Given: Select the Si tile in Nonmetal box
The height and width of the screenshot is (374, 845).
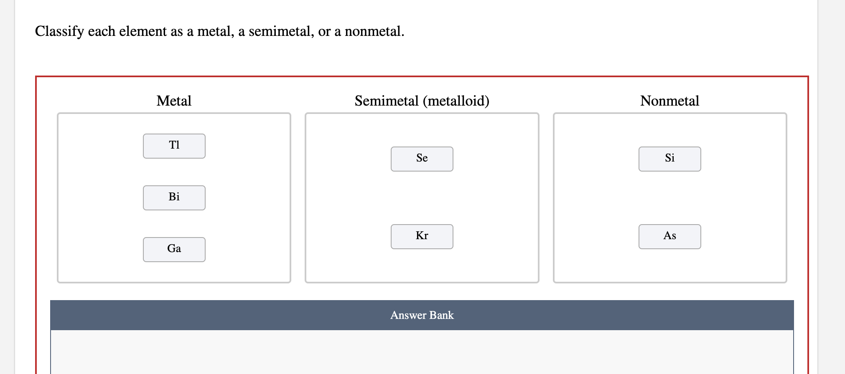Looking at the screenshot, I should [x=669, y=158].
